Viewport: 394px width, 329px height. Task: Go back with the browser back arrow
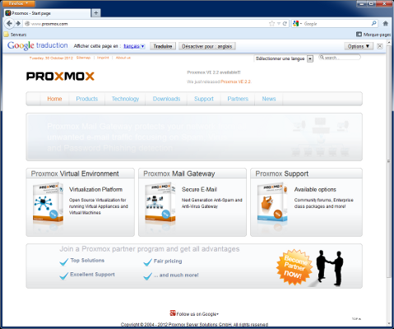coord(9,24)
